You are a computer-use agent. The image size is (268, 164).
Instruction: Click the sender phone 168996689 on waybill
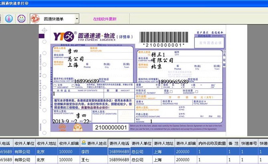point(86,81)
